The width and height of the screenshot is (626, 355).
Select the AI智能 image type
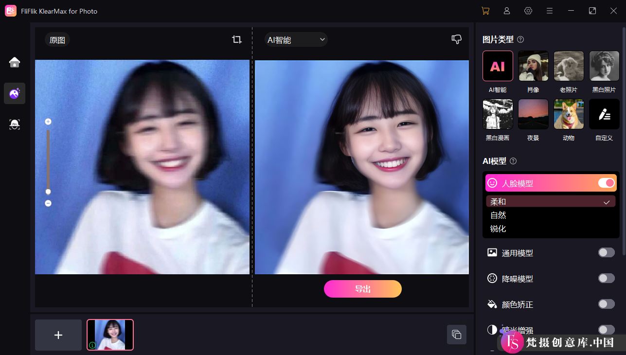498,66
